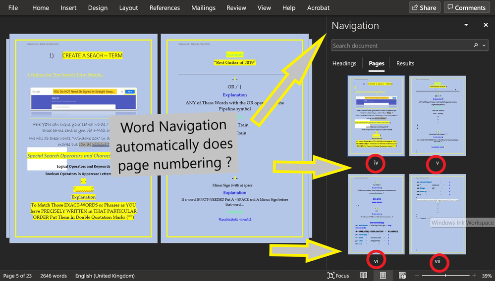The width and height of the screenshot is (495, 281).
Task: Click the 39% zoom level
Action: pos(487,276)
